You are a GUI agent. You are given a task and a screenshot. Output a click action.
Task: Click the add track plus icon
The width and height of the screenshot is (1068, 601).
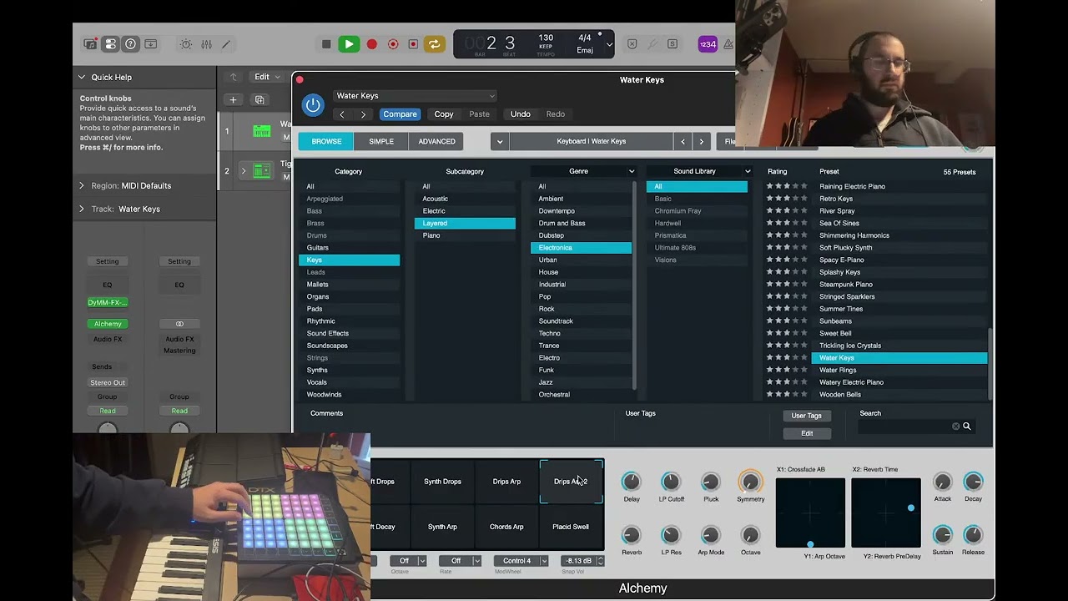coord(234,100)
